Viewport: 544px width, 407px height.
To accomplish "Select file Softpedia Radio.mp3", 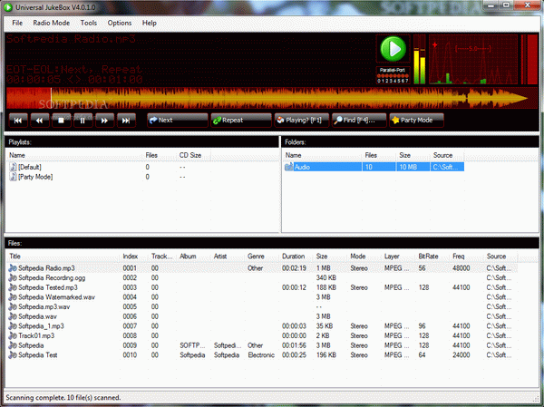I will [46, 268].
